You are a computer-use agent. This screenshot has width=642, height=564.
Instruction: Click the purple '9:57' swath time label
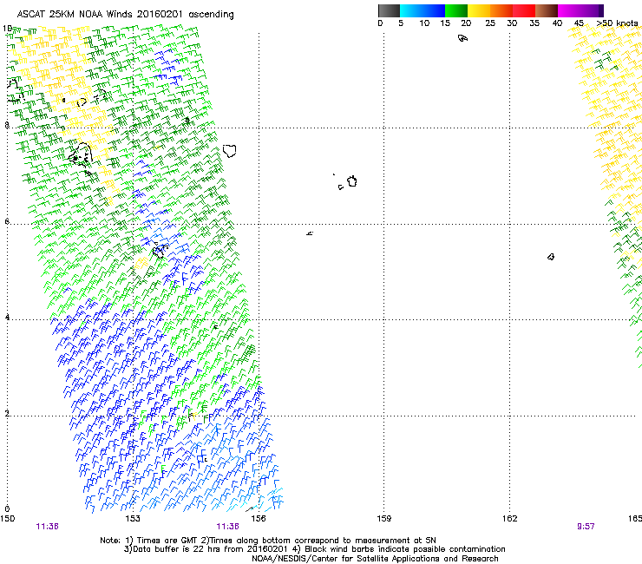coord(586,527)
